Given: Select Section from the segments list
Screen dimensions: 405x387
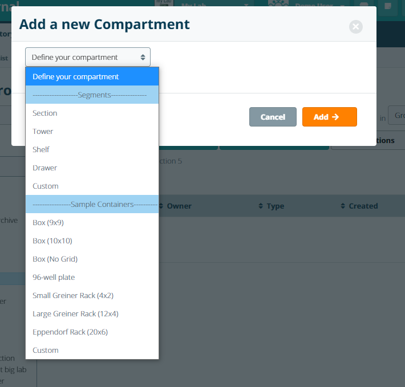Looking at the screenshot, I should [45, 113].
